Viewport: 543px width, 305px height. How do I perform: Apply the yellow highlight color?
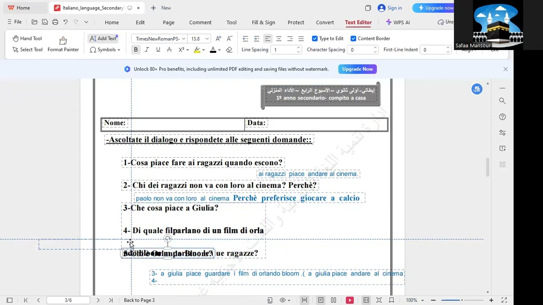point(197,50)
